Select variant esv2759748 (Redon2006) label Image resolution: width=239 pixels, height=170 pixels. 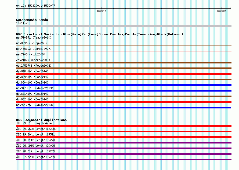[x=34, y=66]
